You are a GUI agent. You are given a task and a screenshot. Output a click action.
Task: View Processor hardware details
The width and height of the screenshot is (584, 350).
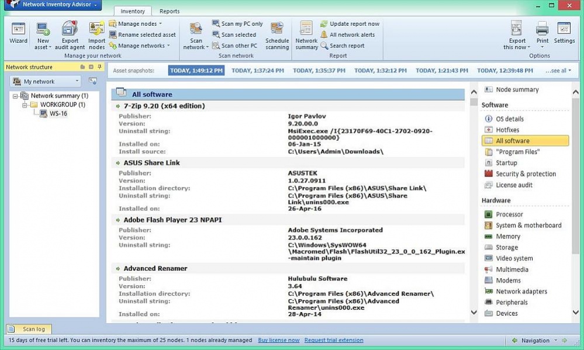coord(504,214)
